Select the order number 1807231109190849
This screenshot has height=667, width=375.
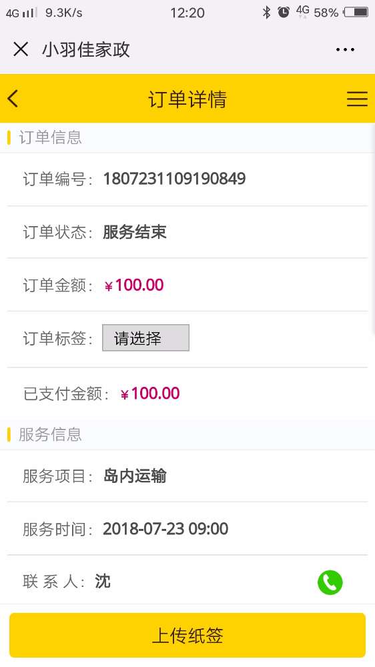[175, 179]
